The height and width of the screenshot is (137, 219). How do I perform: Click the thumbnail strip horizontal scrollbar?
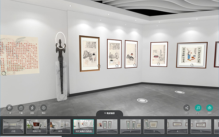tap(31, 136)
